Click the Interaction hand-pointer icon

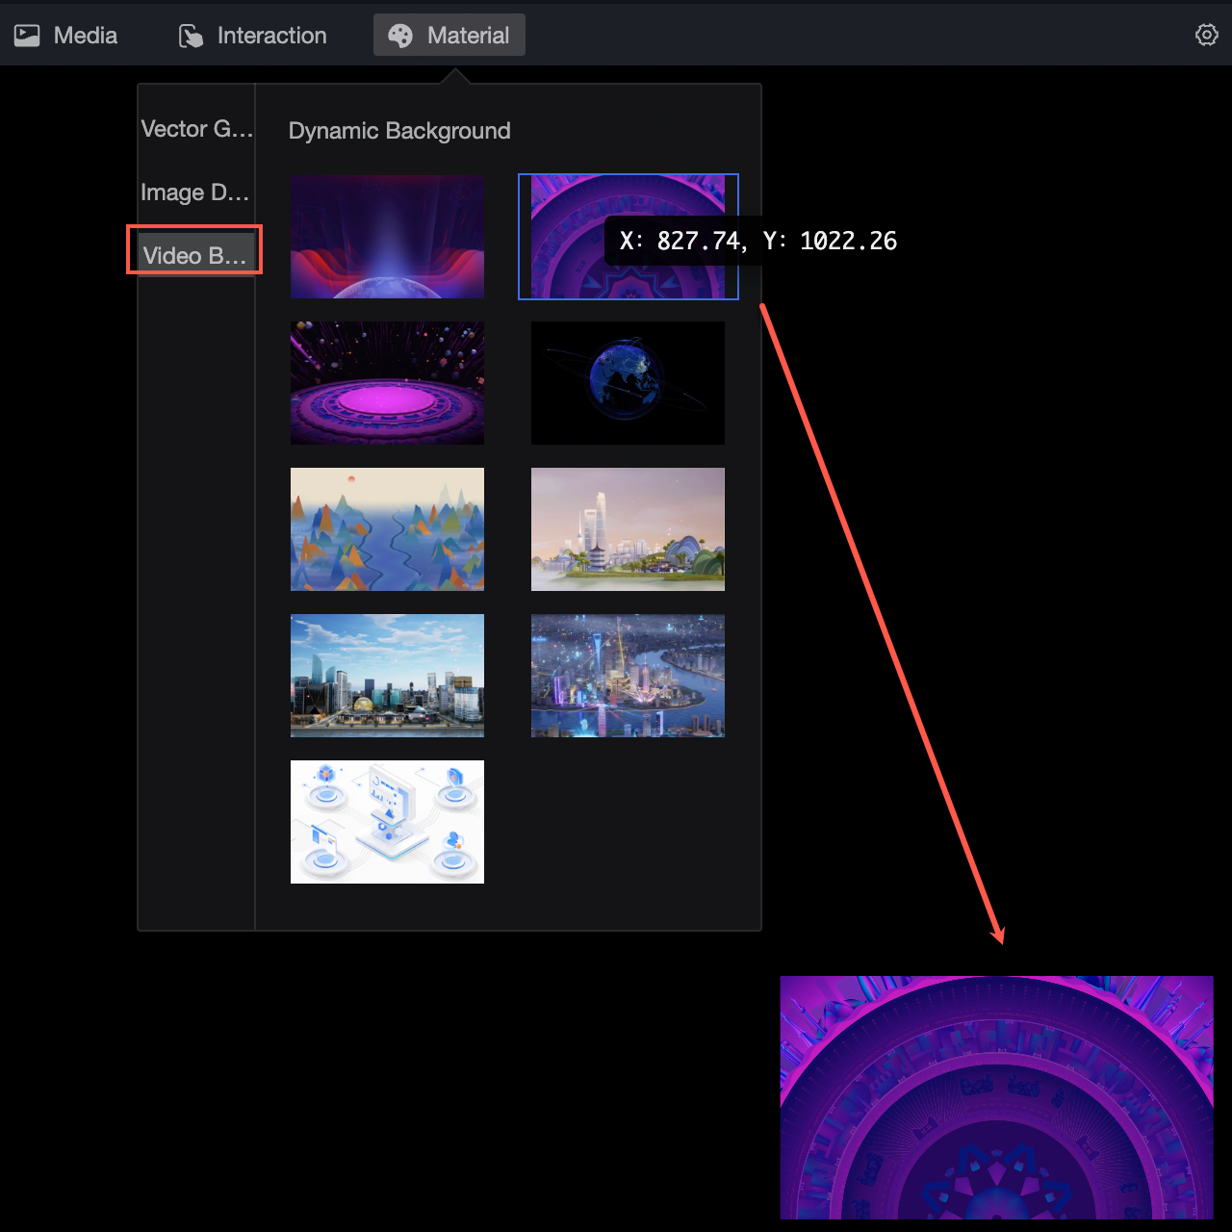192,36
